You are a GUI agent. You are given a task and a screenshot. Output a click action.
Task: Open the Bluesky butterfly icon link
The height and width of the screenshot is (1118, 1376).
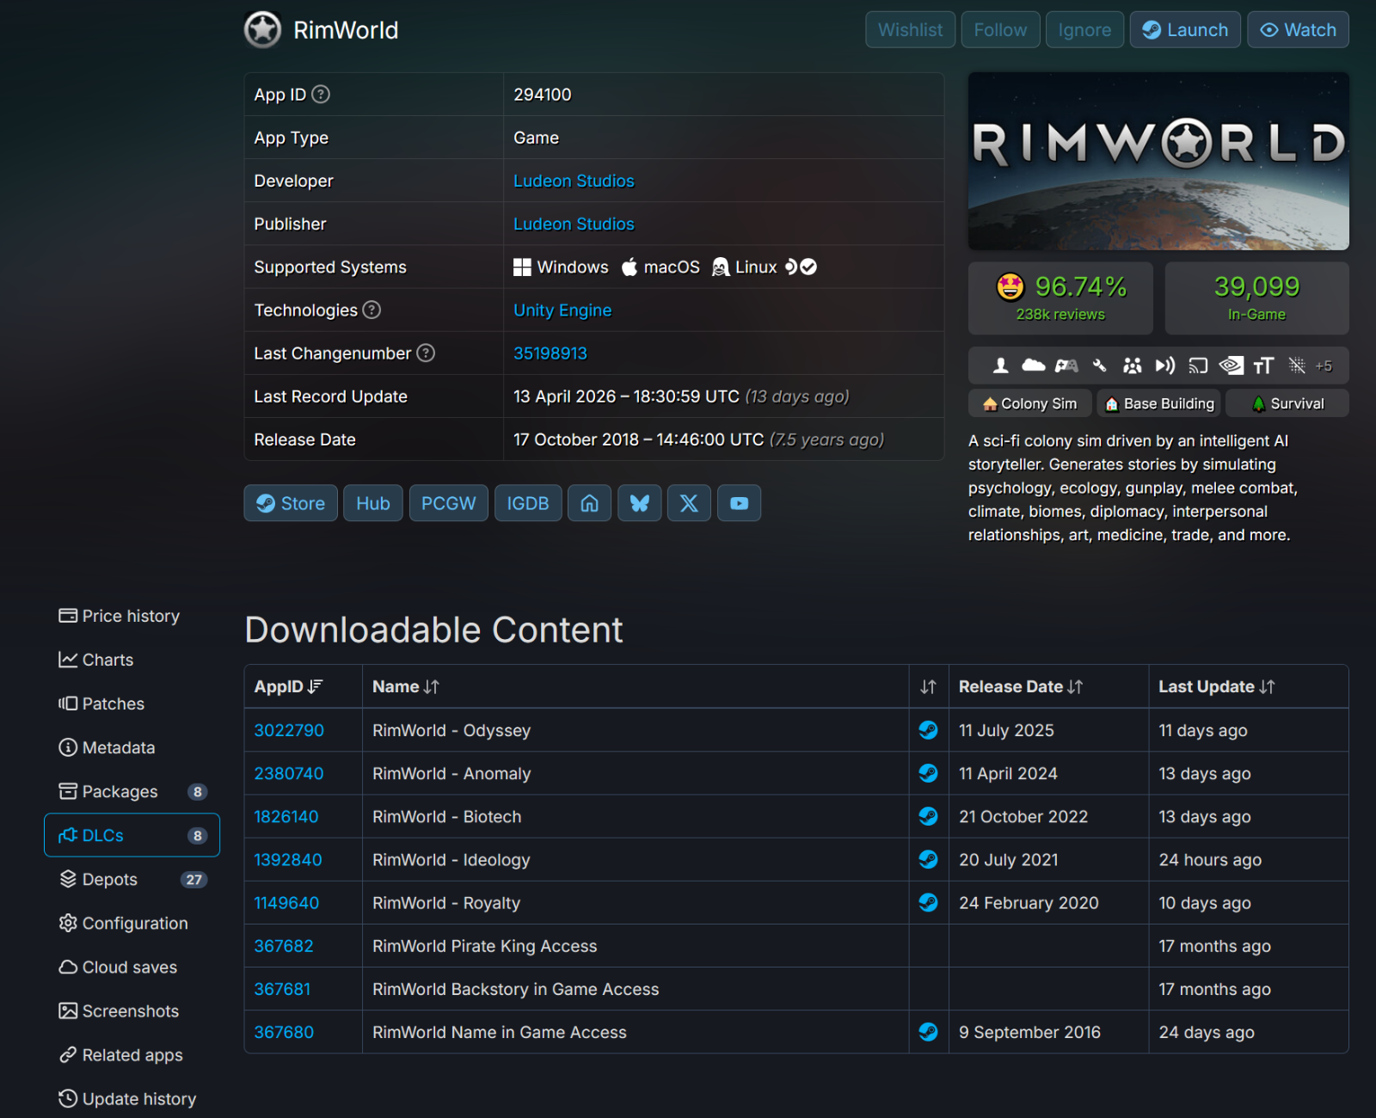(x=639, y=503)
